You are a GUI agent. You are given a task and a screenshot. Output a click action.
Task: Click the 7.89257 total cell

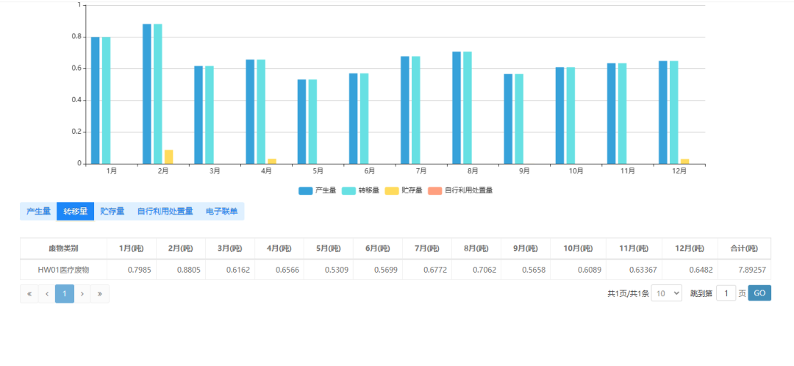(744, 270)
